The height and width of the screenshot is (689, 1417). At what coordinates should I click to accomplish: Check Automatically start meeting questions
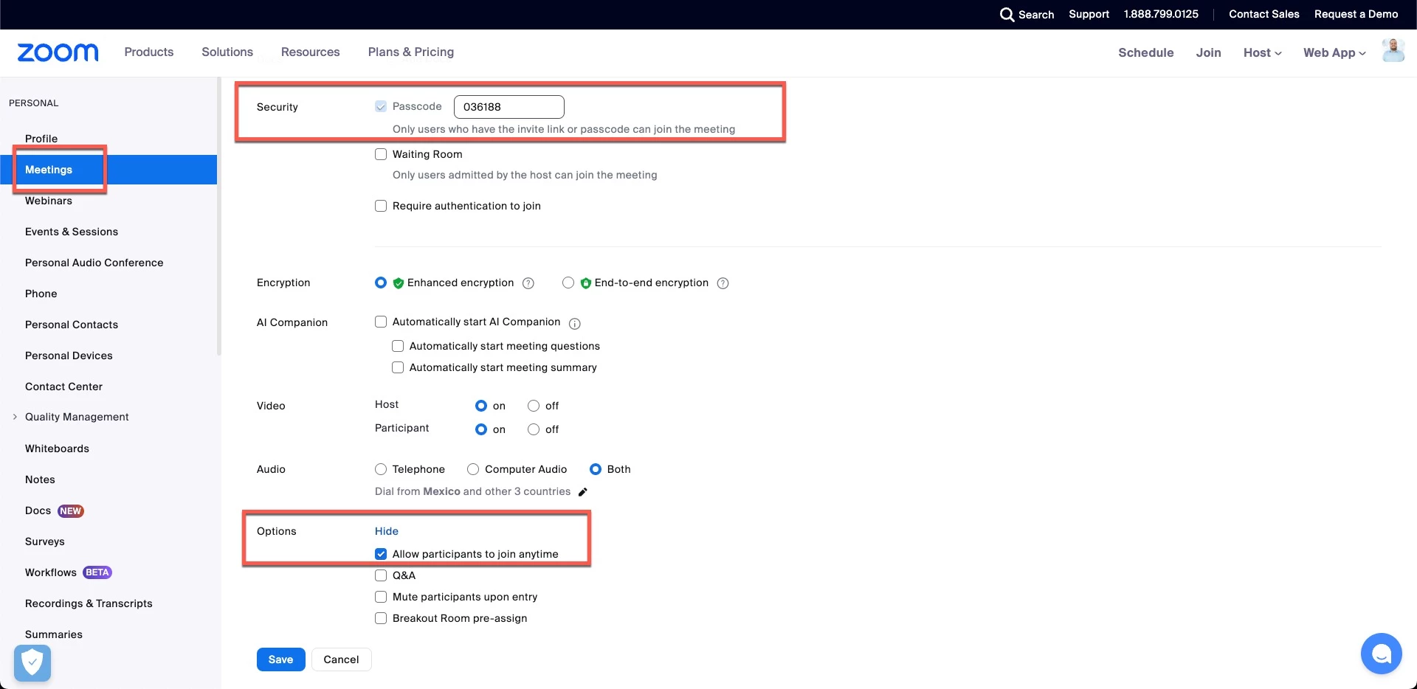click(x=398, y=346)
